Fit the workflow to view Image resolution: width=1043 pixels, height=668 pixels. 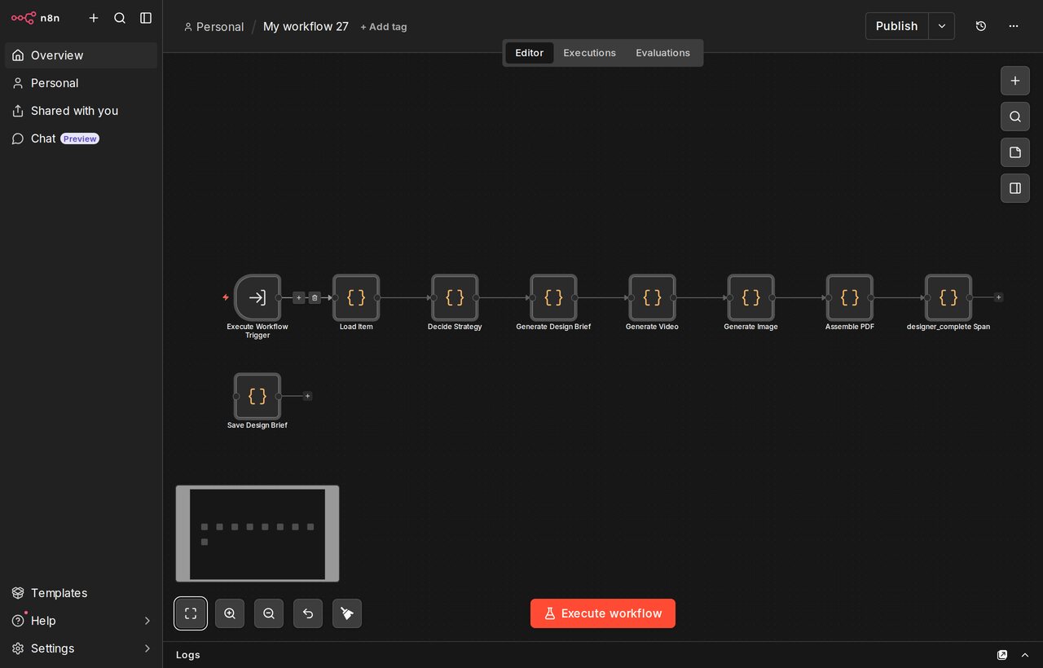(191, 613)
